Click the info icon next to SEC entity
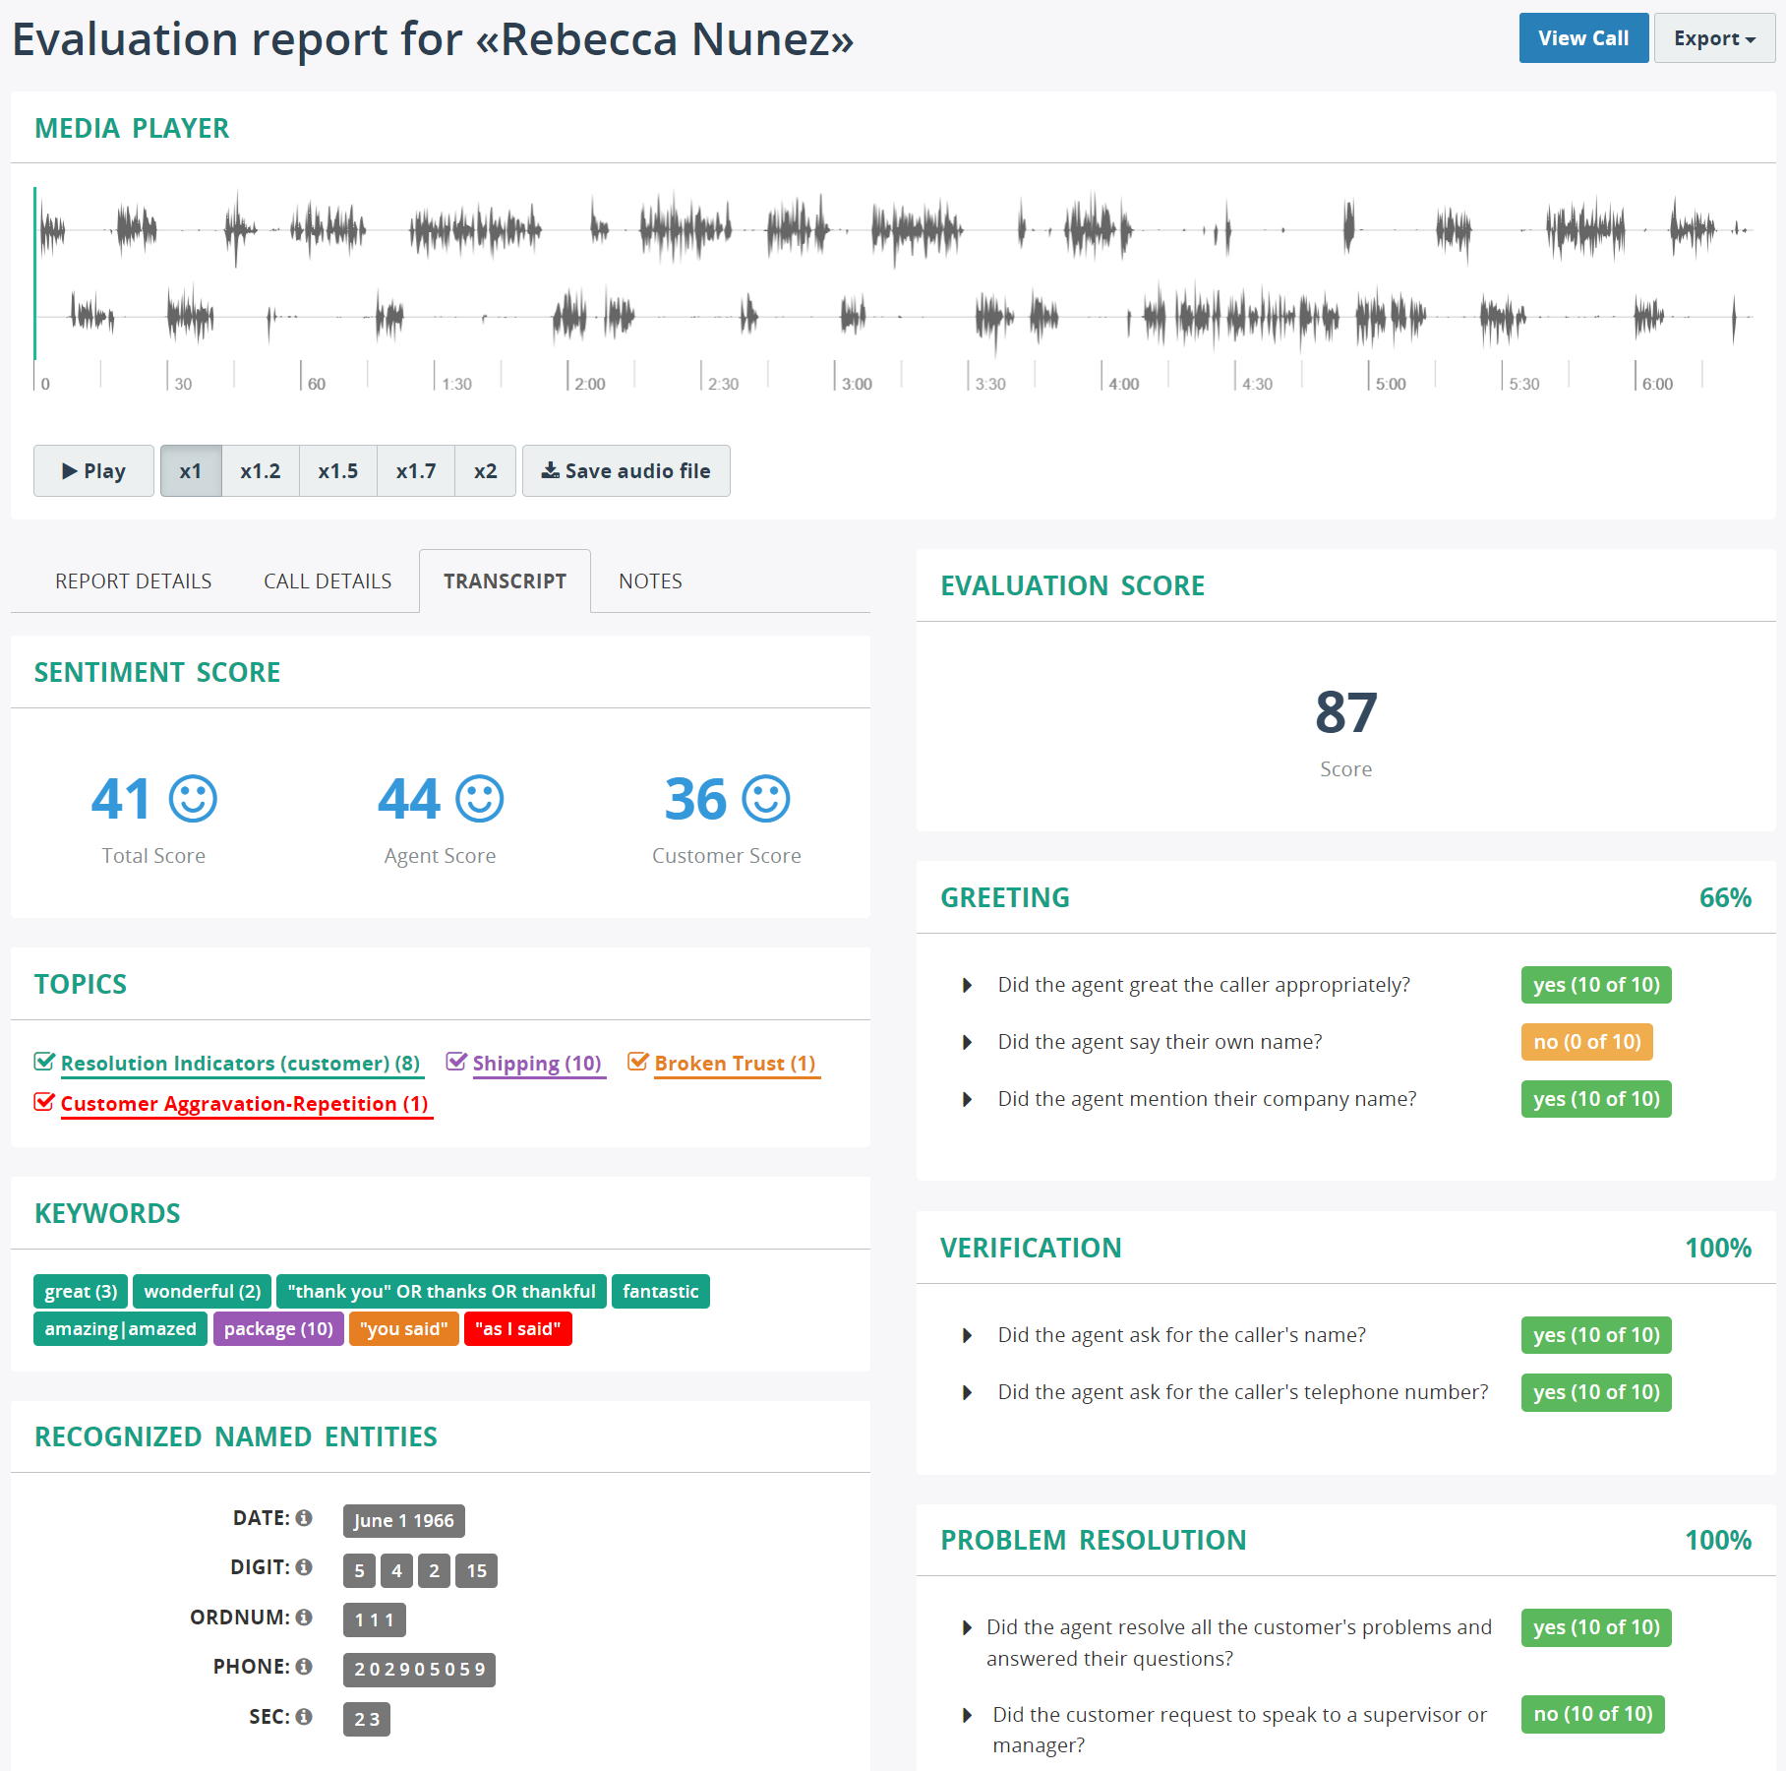 (x=304, y=1716)
